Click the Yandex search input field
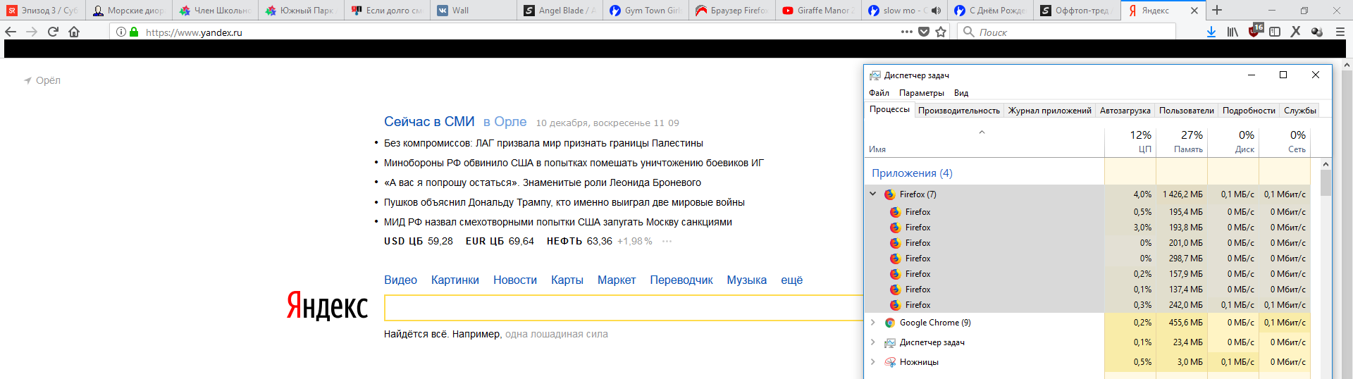 pos(624,308)
